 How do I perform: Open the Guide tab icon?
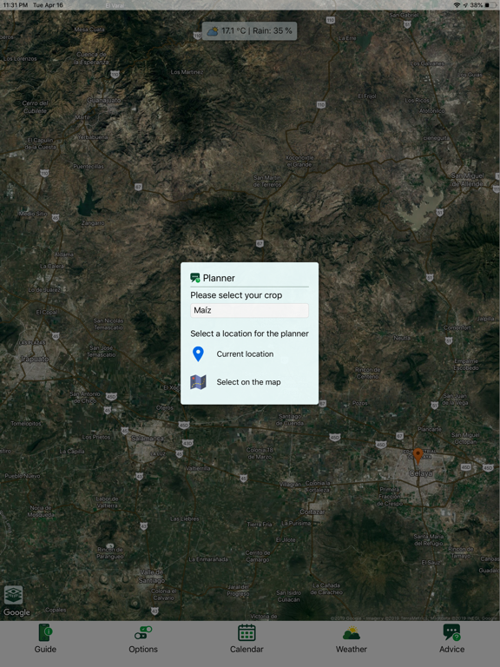click(x=45, y=632)
